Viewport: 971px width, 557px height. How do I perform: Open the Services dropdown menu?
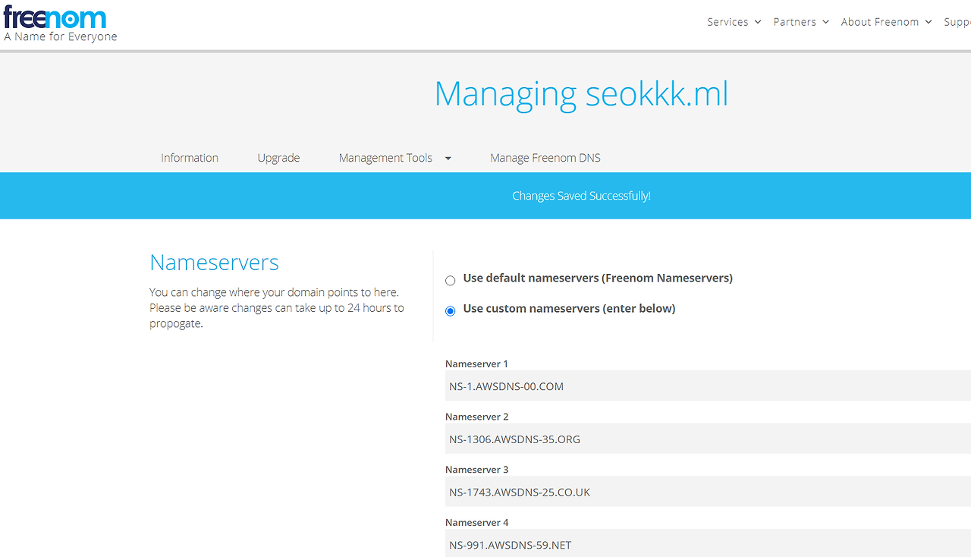tap(734, 22)
